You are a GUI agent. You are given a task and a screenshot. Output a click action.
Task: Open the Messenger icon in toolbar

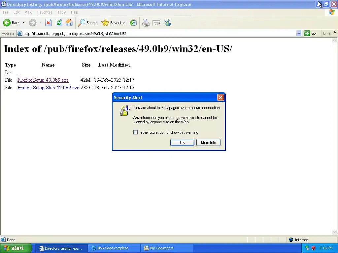click(x=167, y=23)
